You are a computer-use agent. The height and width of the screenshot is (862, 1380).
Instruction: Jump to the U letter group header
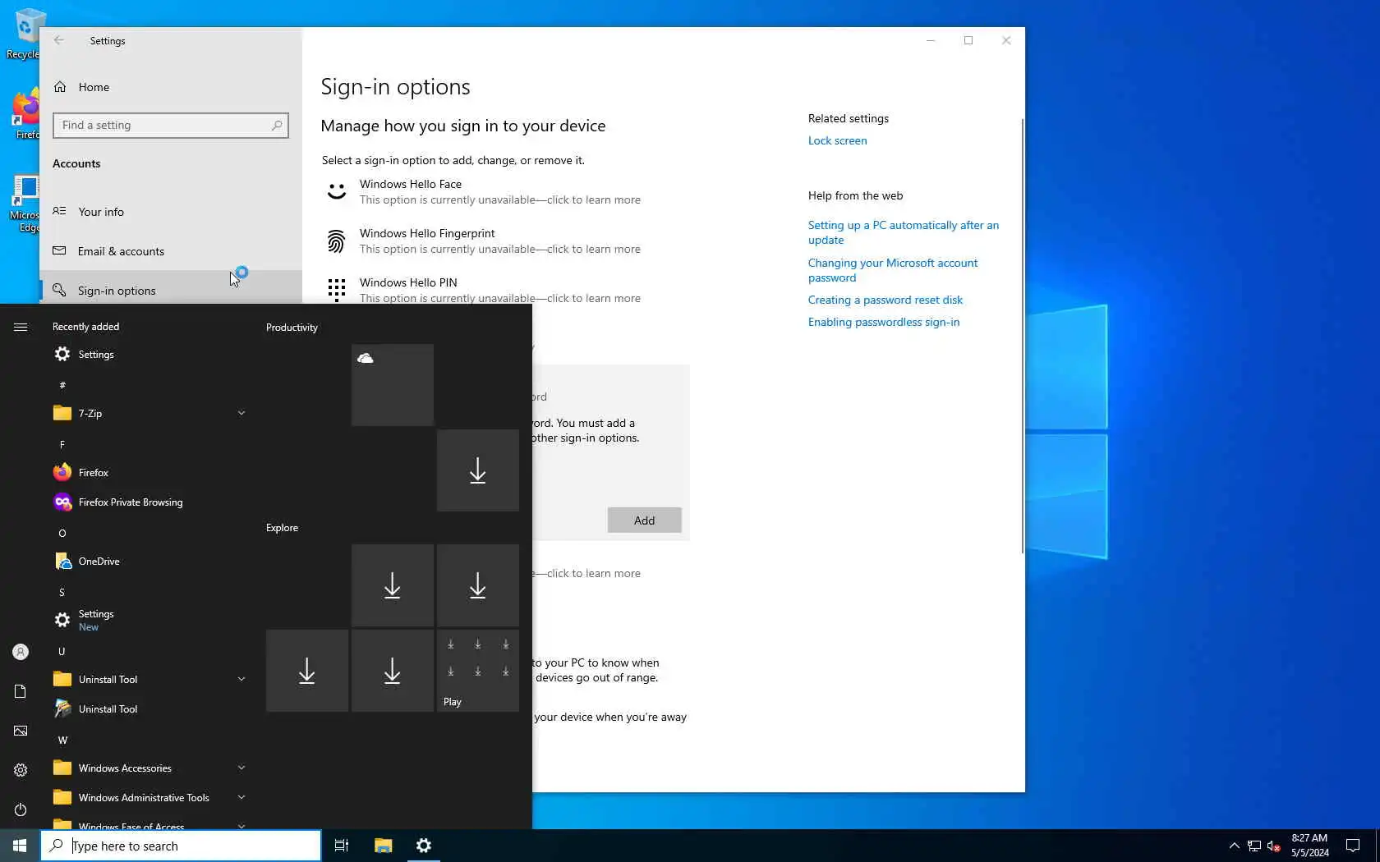click(62, 651)
